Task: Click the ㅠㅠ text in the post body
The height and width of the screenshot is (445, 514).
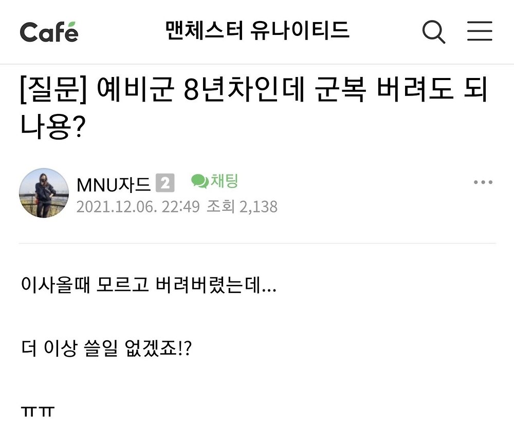Action: (38, 412)
